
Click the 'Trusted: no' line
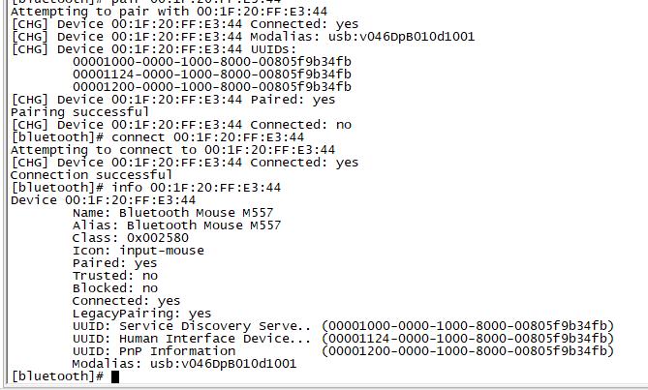pyautogui.click(x=115, y=276)
